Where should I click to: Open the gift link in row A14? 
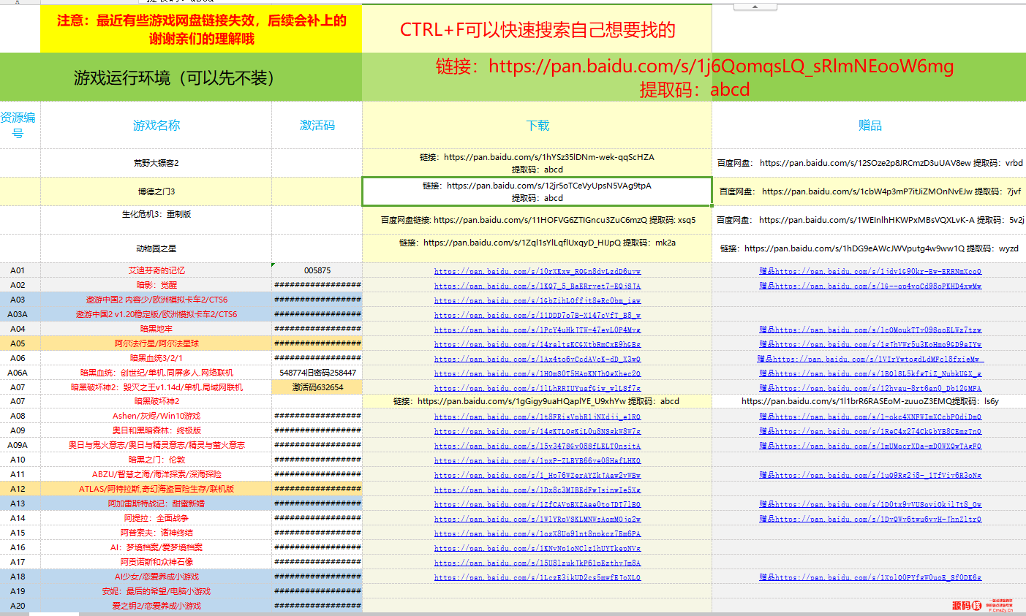tap(870, 519)
